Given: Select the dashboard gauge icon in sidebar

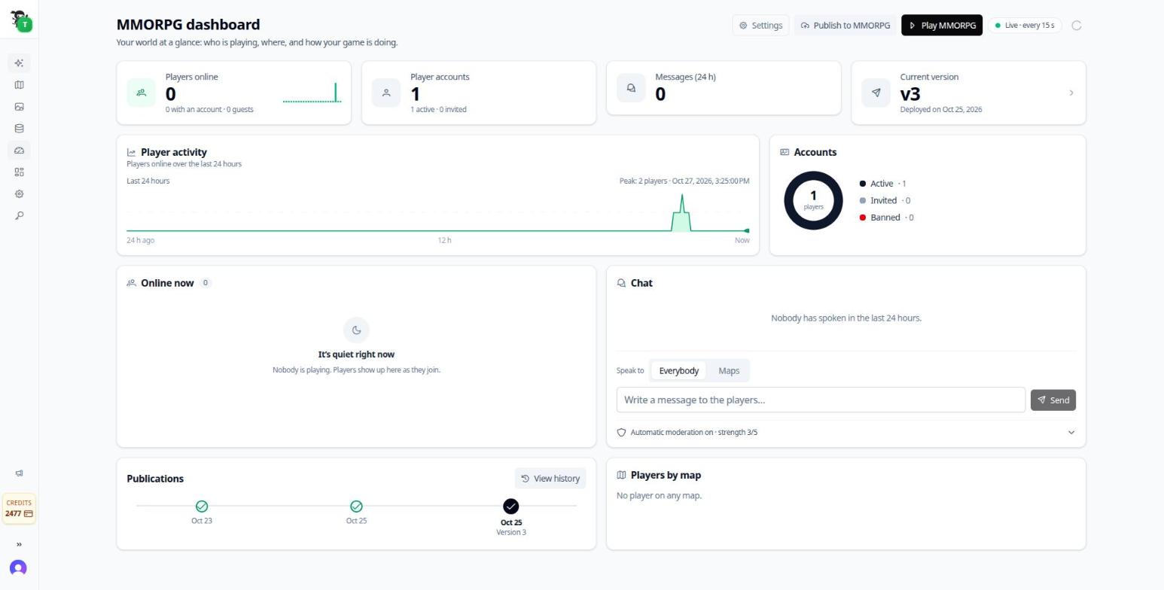Looking at the screenshot, I should pyautogui.click(x=19, y=151).
